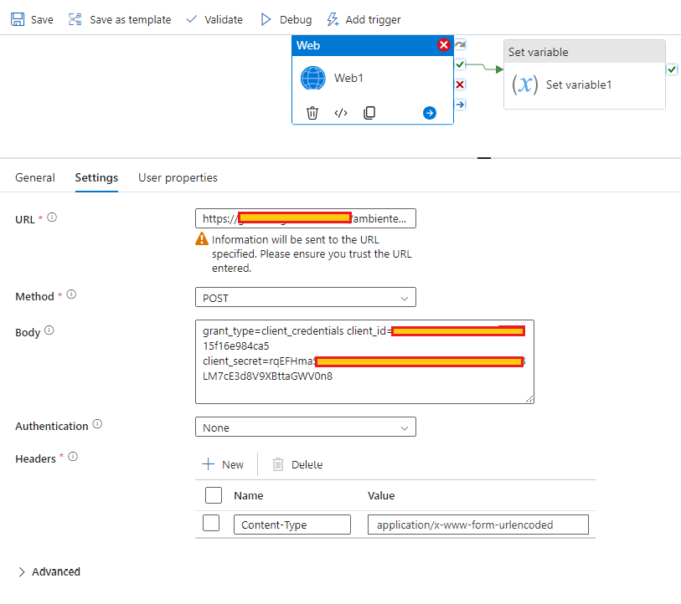681x604 pixels.
Task: Open Authentication dropdown showing None
Action: point(306,427)
